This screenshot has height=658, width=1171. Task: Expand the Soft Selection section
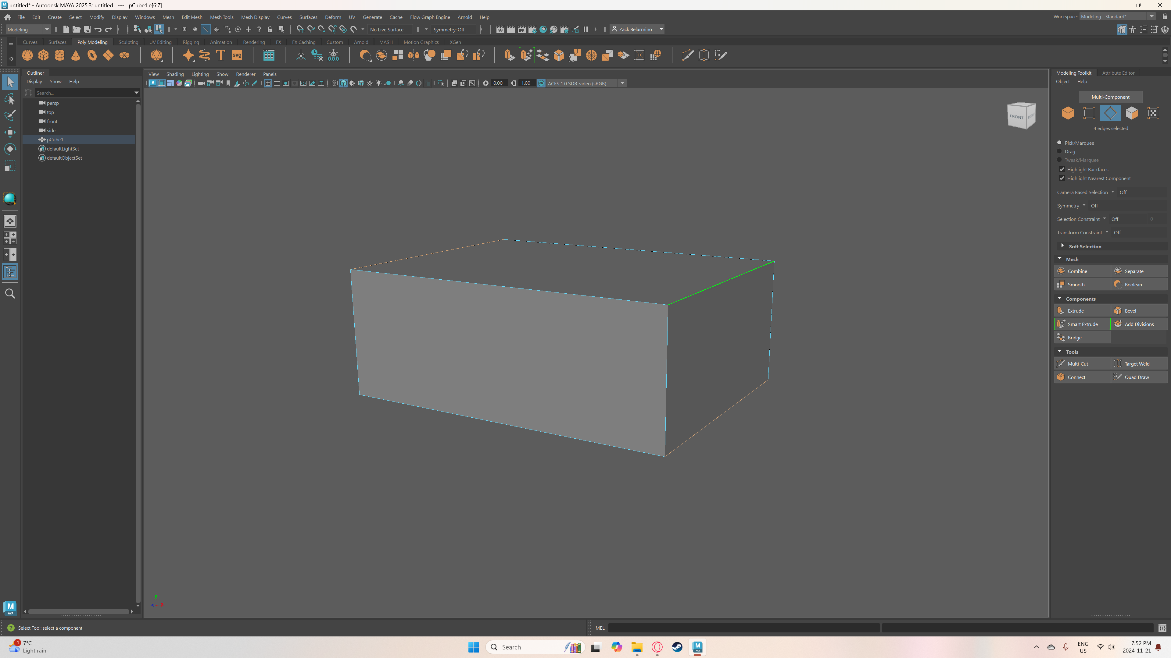tap(1062, 246)
